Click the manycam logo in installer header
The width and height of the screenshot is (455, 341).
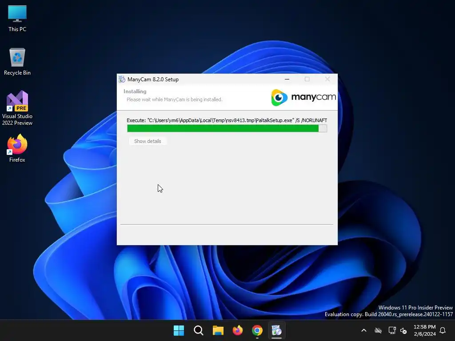click(x=303, y=97)
